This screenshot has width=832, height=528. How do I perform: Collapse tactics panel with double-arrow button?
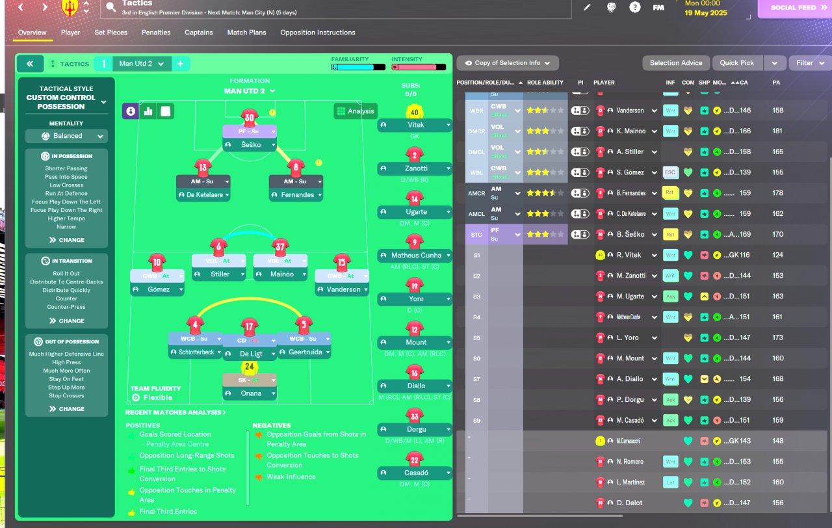pyautogui.click(x=30, y=64)
